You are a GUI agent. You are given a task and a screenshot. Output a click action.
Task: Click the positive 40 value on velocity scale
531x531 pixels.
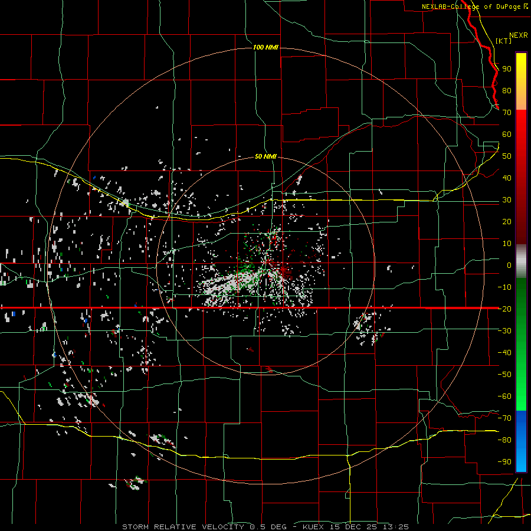(x=507, y=178)
